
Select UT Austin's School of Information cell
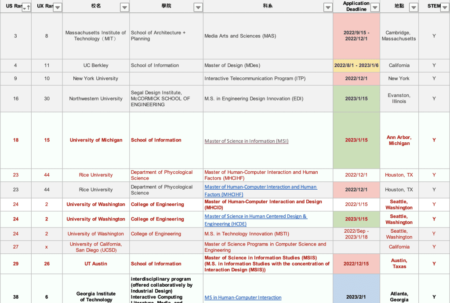pyautogui.click(x=167, y=264)
